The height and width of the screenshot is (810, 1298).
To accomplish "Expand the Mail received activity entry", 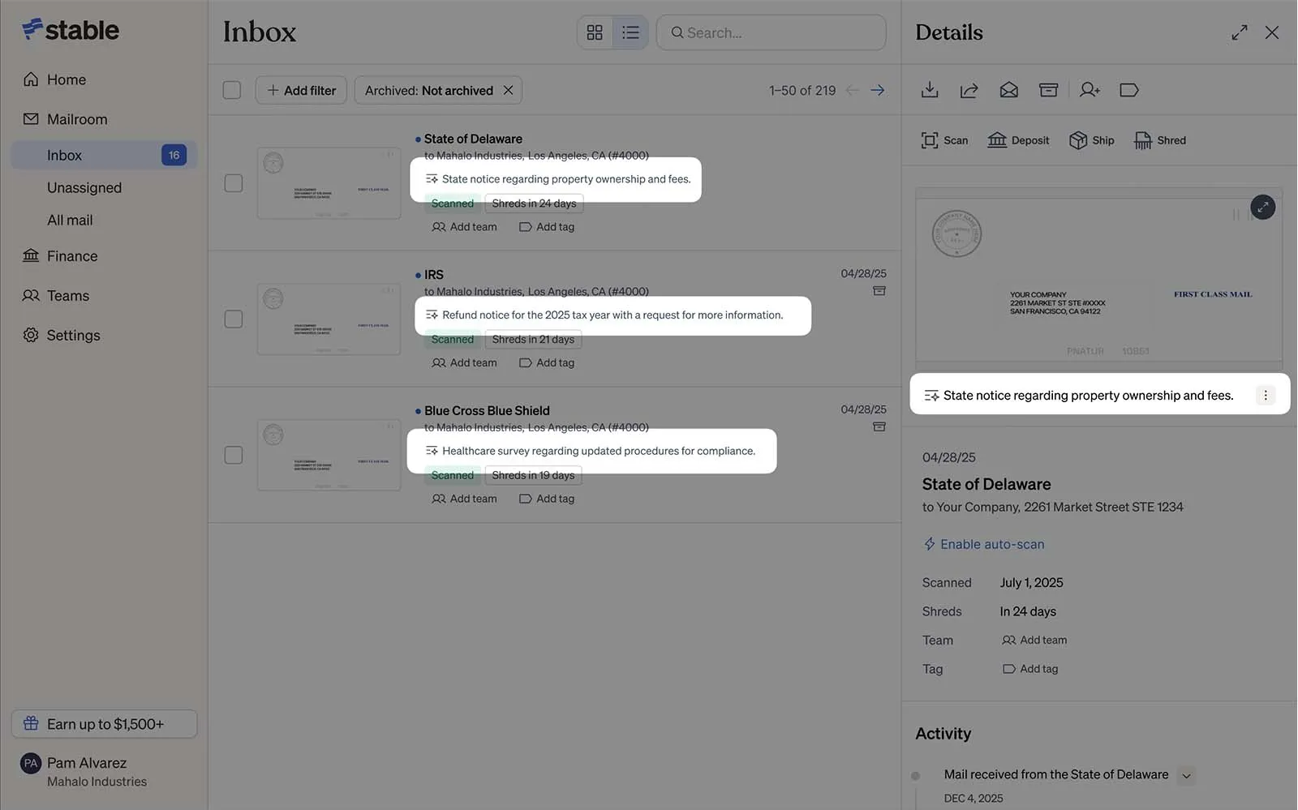I will point(1187,775).
